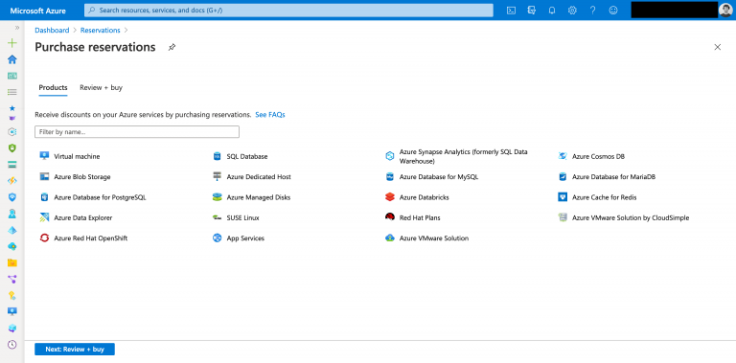Go to Home in sidebar
The height and width of the screenshot is (363, 736).
tap(12, 59)
